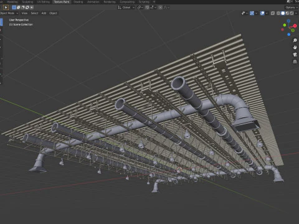The image size is (299, 224).
Task: Open the Object Mode dropdown
Action: [9, 13]
